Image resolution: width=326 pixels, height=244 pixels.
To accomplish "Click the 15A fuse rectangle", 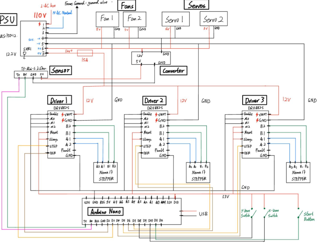I will 85,53.
